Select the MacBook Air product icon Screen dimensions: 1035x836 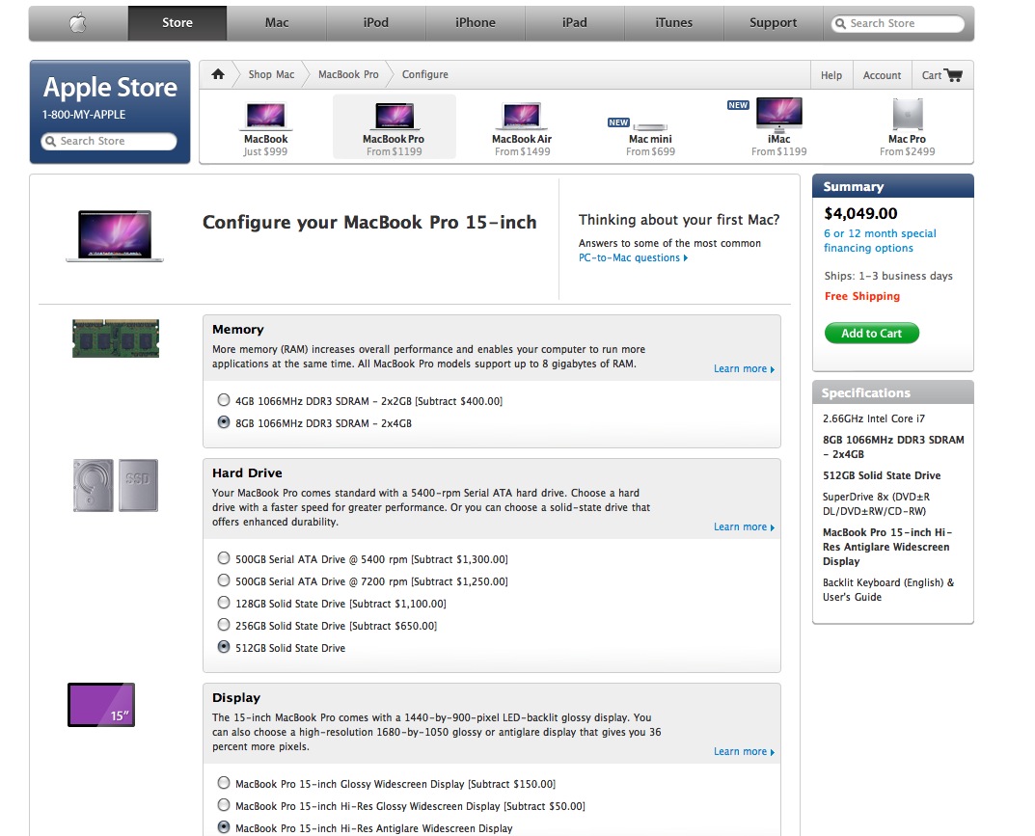tap(522, 116)
